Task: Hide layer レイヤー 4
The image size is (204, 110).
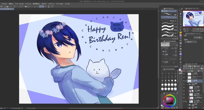Action: [x=184, y=88]
